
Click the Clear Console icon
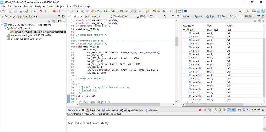215,110
